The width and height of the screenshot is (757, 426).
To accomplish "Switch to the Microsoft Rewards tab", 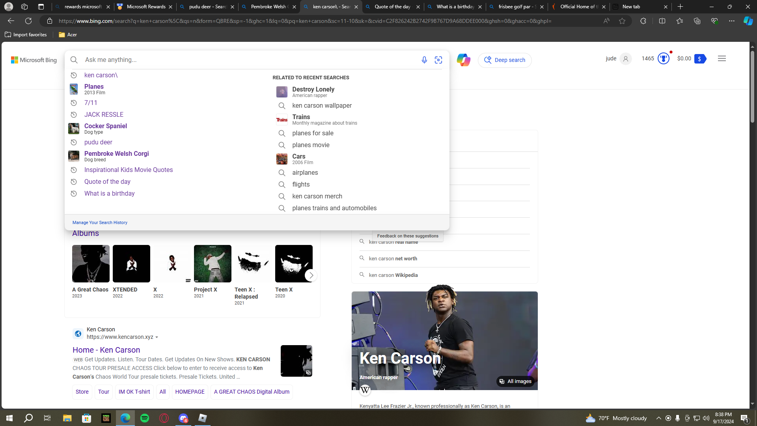I will (x=146, y=7).
